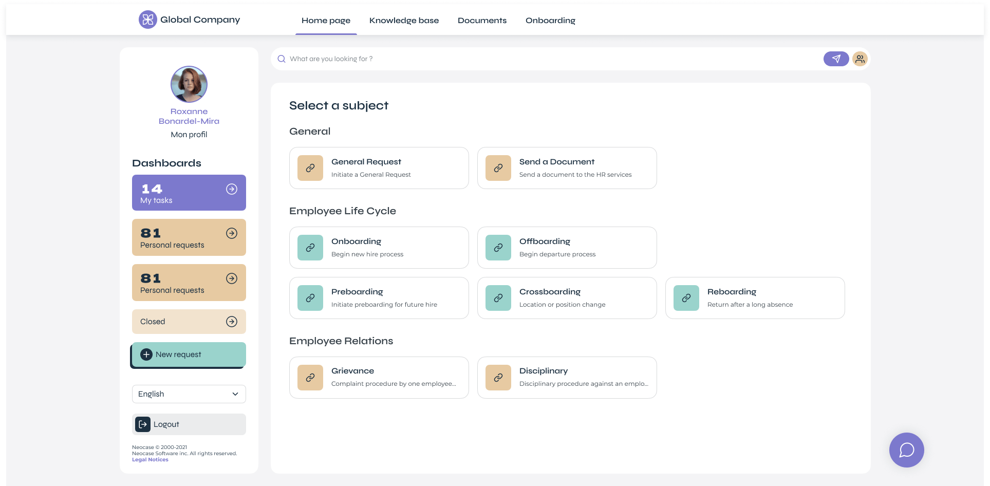Click the Global Company clover logo
Screen dimensions: 990x486
147,20
